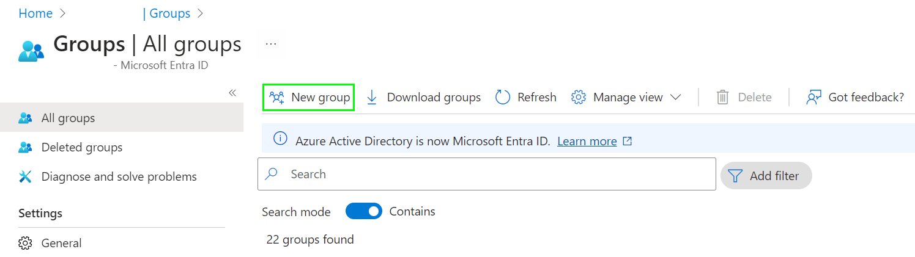Screen dimensions: 915x257
Task: Select All groups in the sidebar
Action: click(68, 118)
